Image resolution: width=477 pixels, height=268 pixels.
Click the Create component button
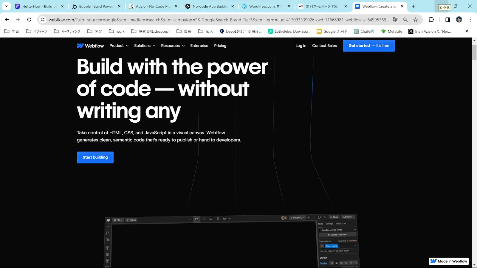coord(338,235)
